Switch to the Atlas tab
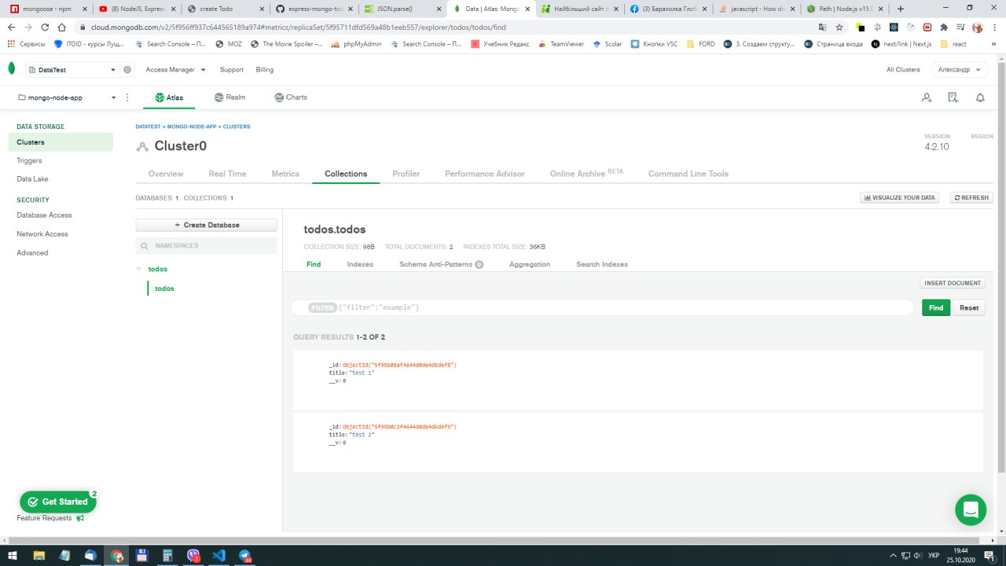 pyautogui.click(x=169, y=97)
